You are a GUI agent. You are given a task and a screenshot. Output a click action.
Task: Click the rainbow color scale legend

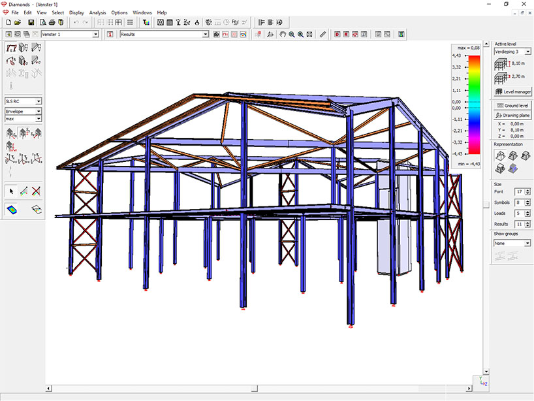pos(474,105)
